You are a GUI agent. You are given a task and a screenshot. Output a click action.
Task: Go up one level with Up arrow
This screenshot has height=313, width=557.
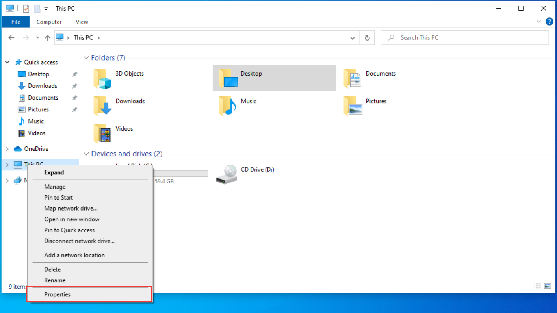[48, 38]
